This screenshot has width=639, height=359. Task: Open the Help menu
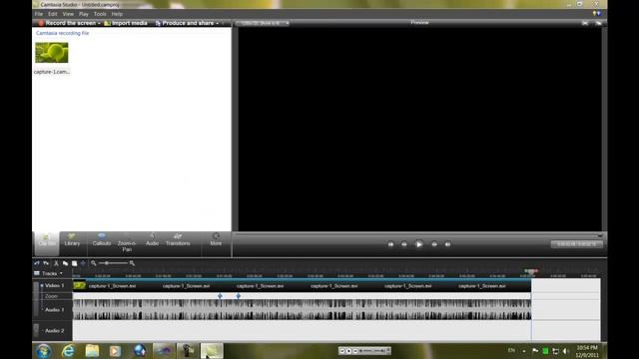pos(117,14)
